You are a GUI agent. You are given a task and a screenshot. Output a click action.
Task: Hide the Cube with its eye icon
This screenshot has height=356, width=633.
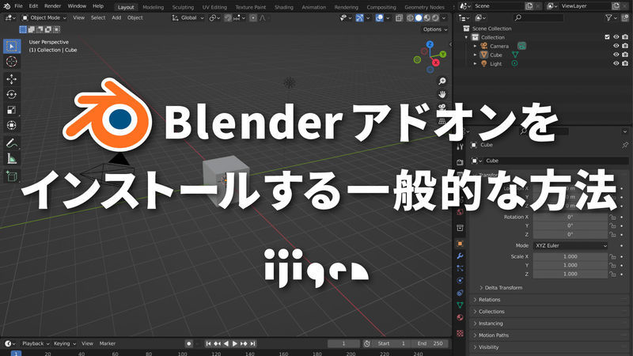click(x=616, y=55)
